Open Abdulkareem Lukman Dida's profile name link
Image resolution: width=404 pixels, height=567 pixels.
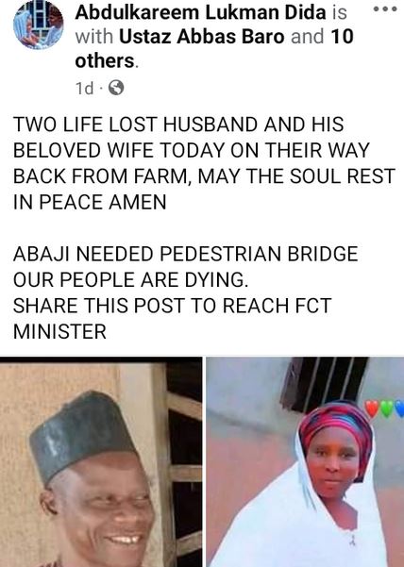click(x=201, y=13)
